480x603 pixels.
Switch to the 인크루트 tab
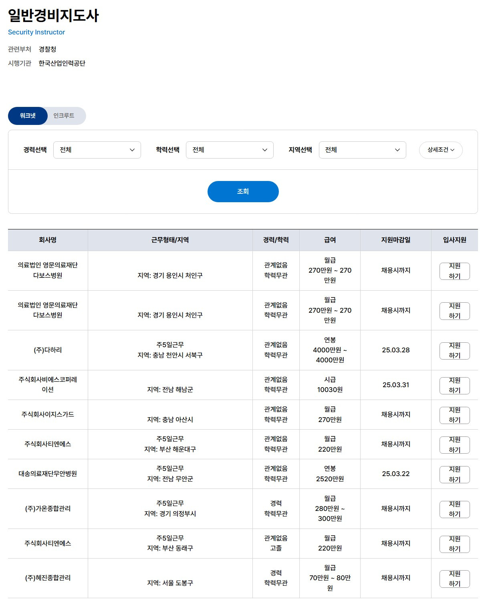(x=64, y=116)
